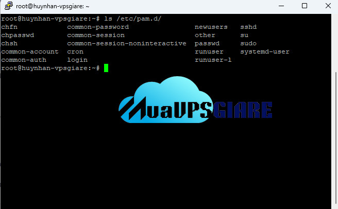Click the PuTTY icon in title bar

(x=8, y=6)
